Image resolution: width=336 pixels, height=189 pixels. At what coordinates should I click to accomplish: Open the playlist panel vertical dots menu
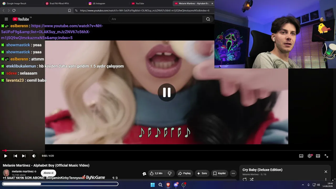[326, 180]
